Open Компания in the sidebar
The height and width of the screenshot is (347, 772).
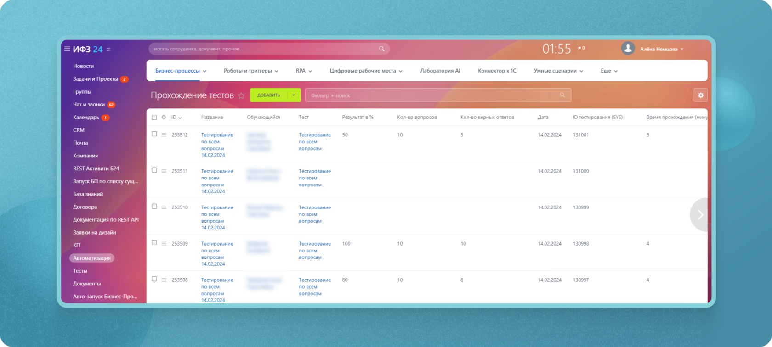click(85, 156)
